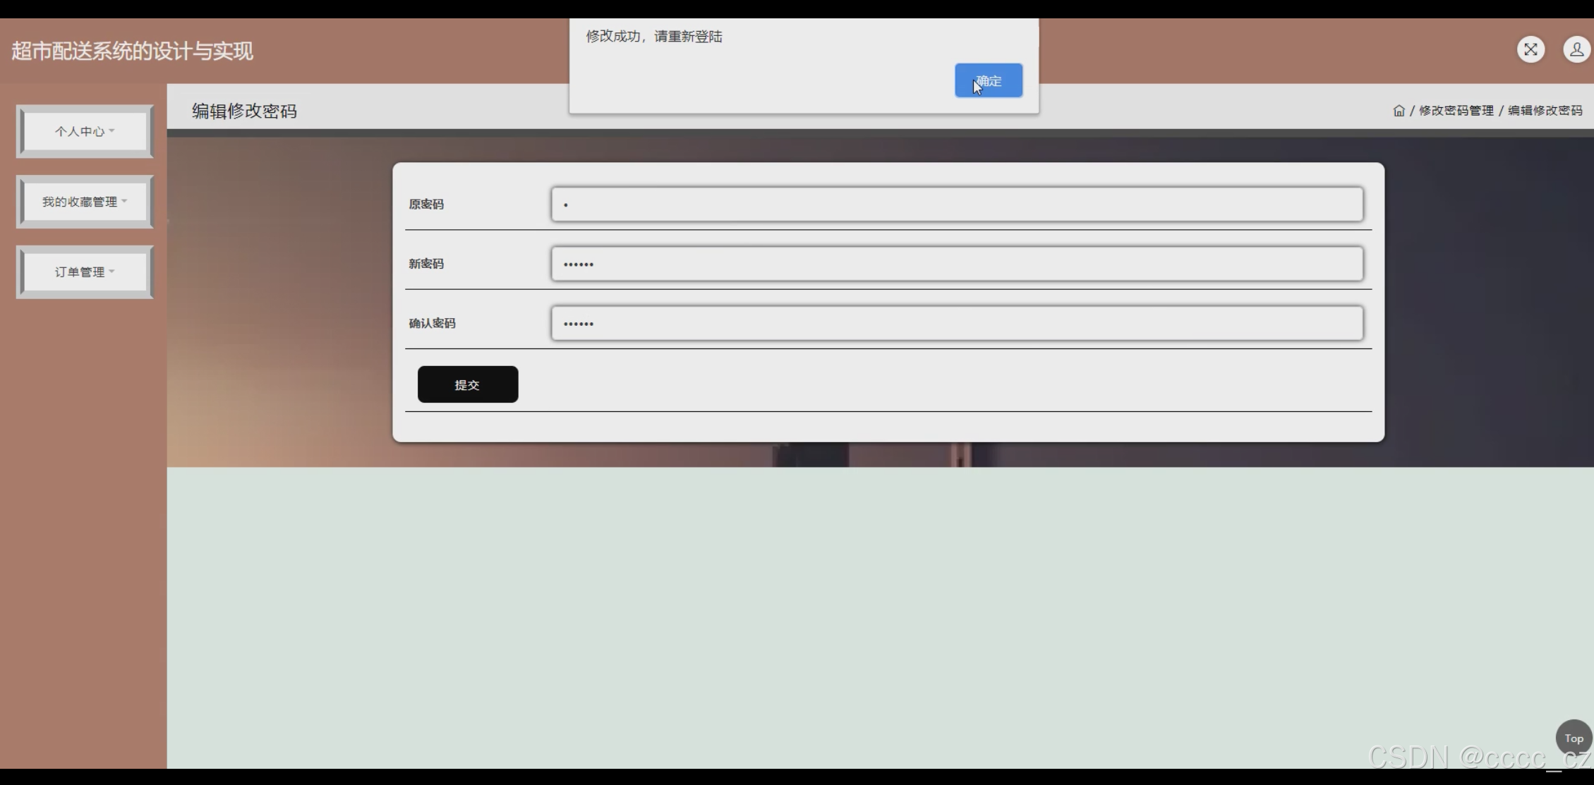
Task: Expand the 我的收藏管理 sidebar menu
Action: pos(85,202)
